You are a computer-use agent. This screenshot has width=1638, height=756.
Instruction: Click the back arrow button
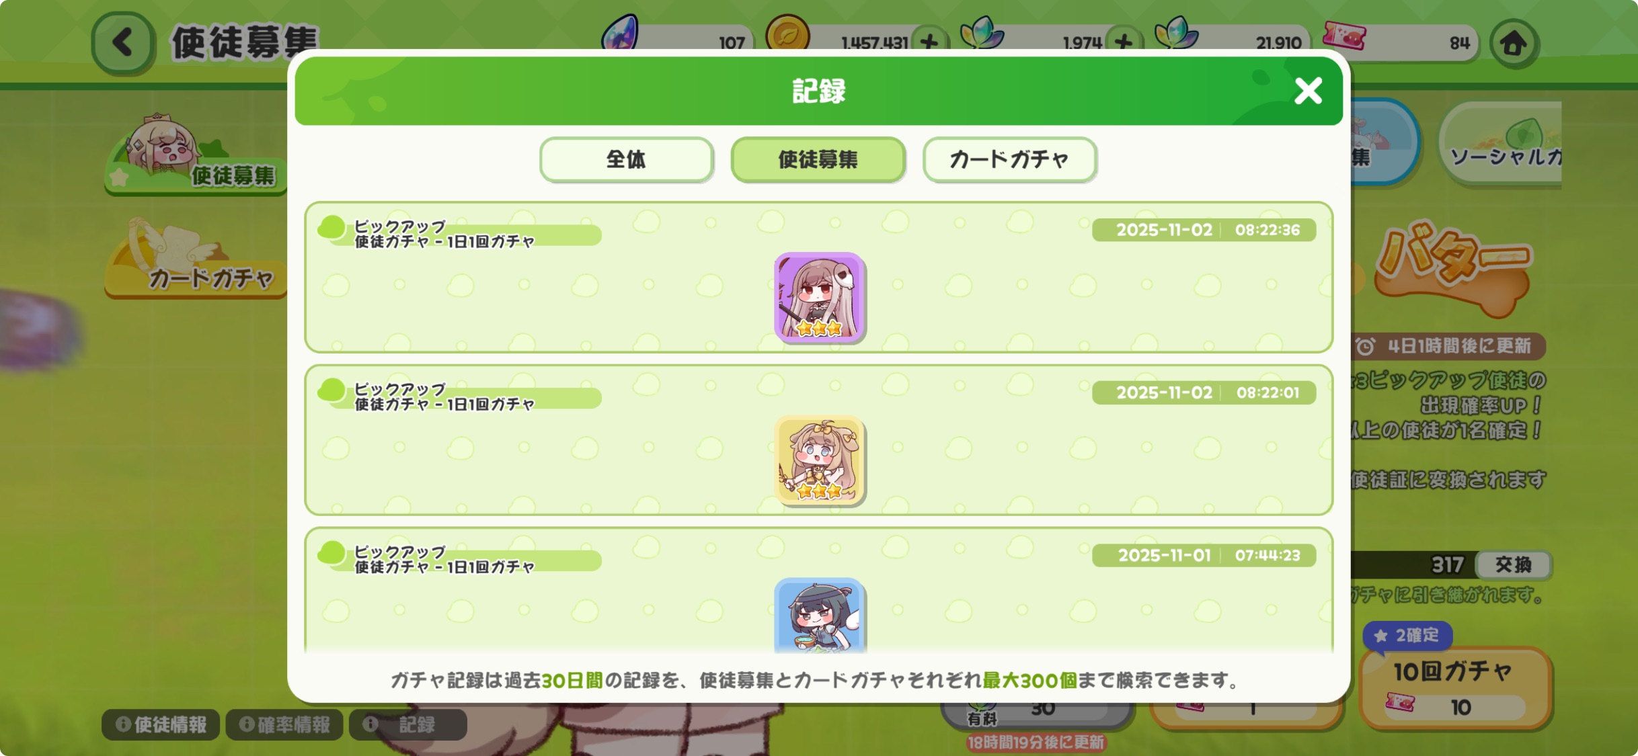click(123, 42)
